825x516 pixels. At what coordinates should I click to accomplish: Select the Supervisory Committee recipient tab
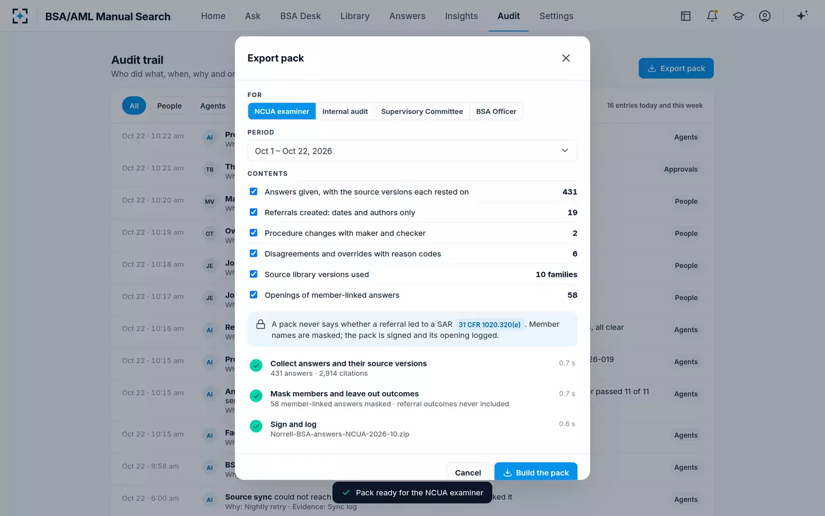(x=422, y=111)
